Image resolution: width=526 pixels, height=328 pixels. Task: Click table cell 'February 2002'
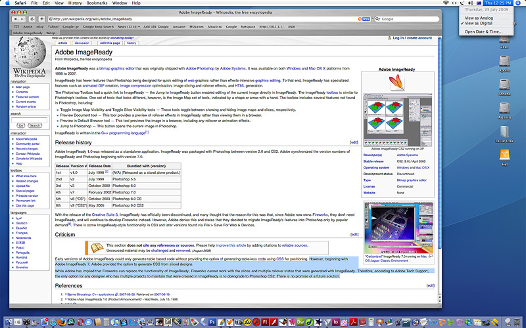coord(100,192)
